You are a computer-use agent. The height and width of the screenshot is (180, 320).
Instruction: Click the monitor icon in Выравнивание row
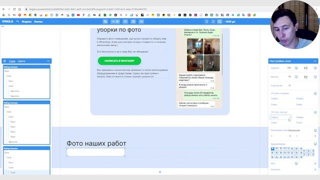(315, 144)
